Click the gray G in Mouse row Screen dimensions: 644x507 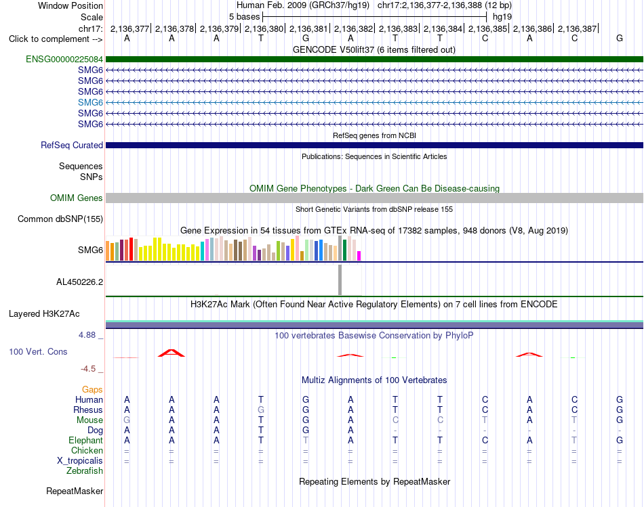(127, 420)
